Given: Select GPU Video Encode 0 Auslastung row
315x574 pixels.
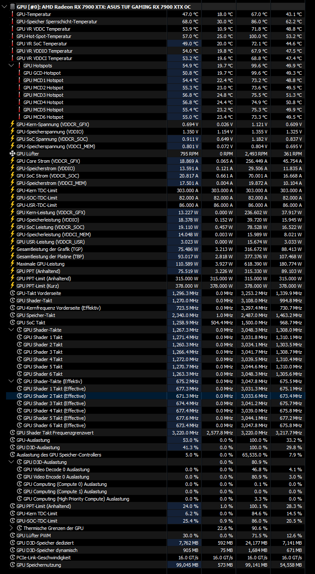Looking at the screenshot, I should (x=155, y=477).
